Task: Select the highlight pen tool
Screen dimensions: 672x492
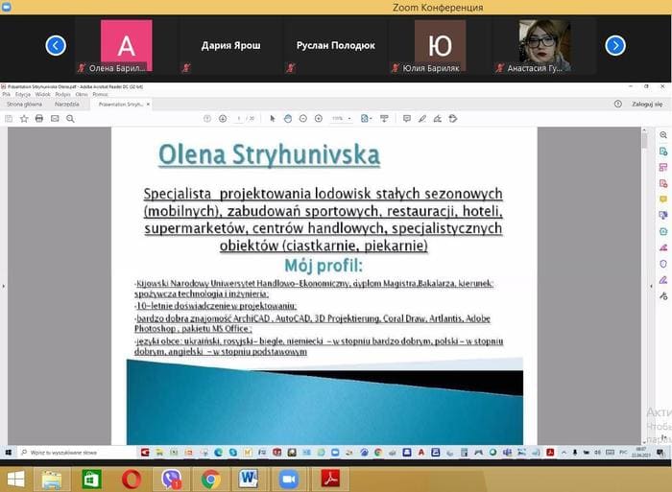Action: pyautogui.click(x=422, y=119)
